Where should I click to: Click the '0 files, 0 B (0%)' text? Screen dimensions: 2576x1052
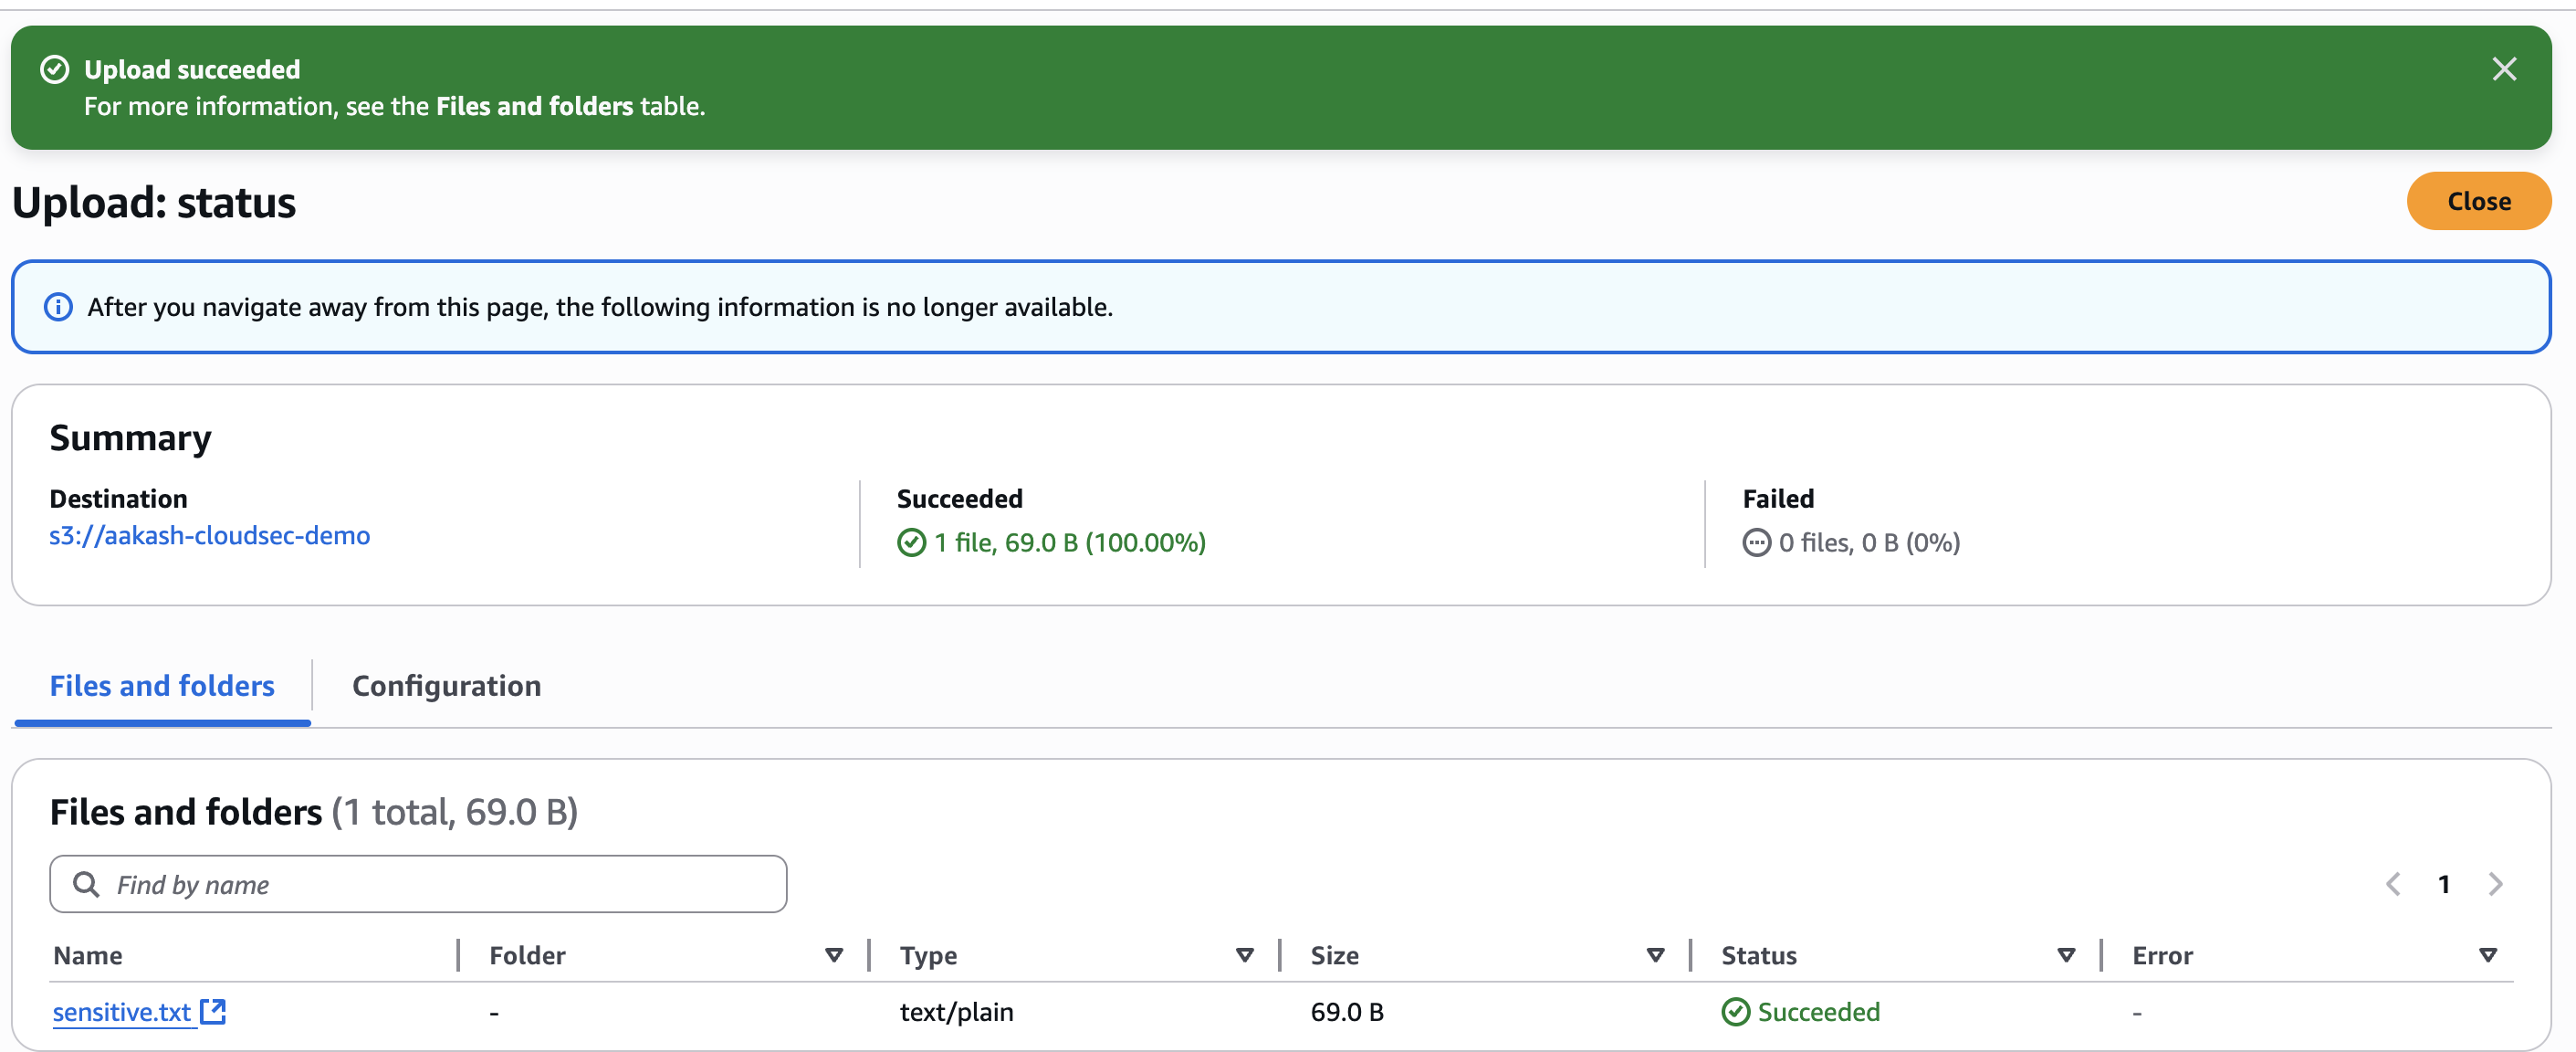pos(1869,543)
